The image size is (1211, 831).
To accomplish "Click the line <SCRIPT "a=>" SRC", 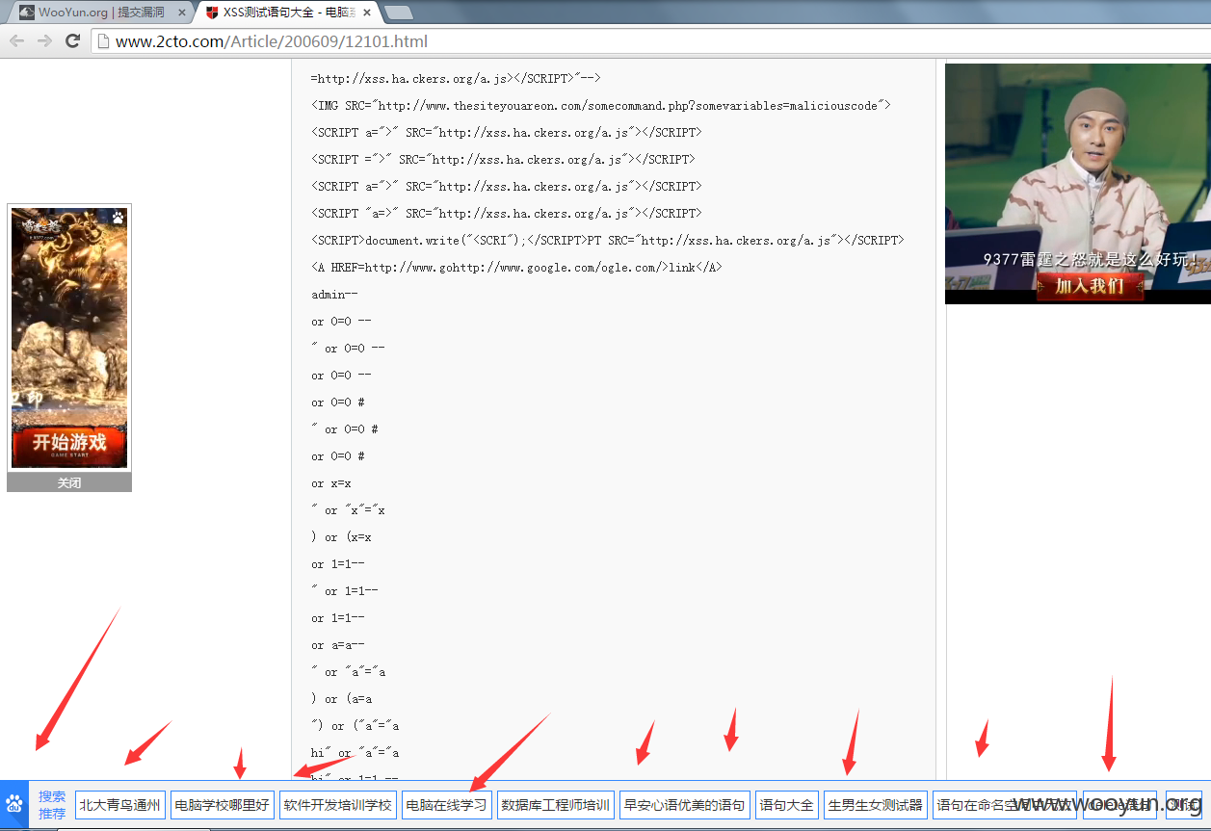I will click(507, 214).
